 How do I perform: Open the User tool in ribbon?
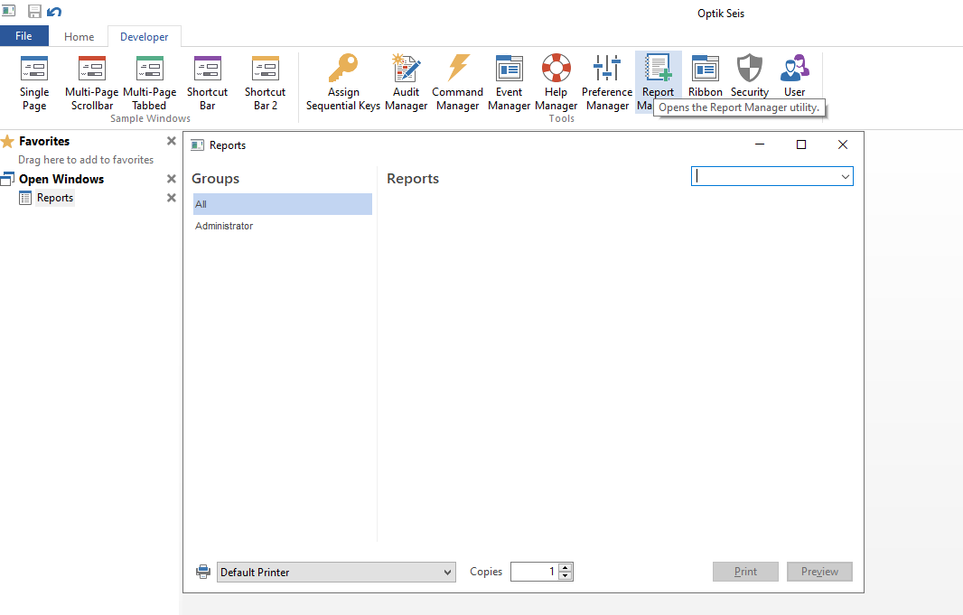coord(795,78)
